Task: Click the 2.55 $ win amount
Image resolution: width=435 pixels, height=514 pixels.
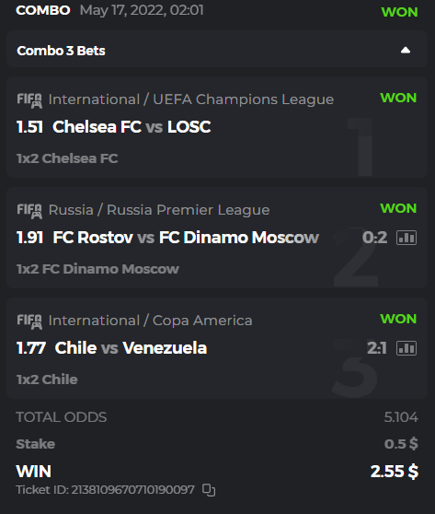Action: (x=395, y=472)
